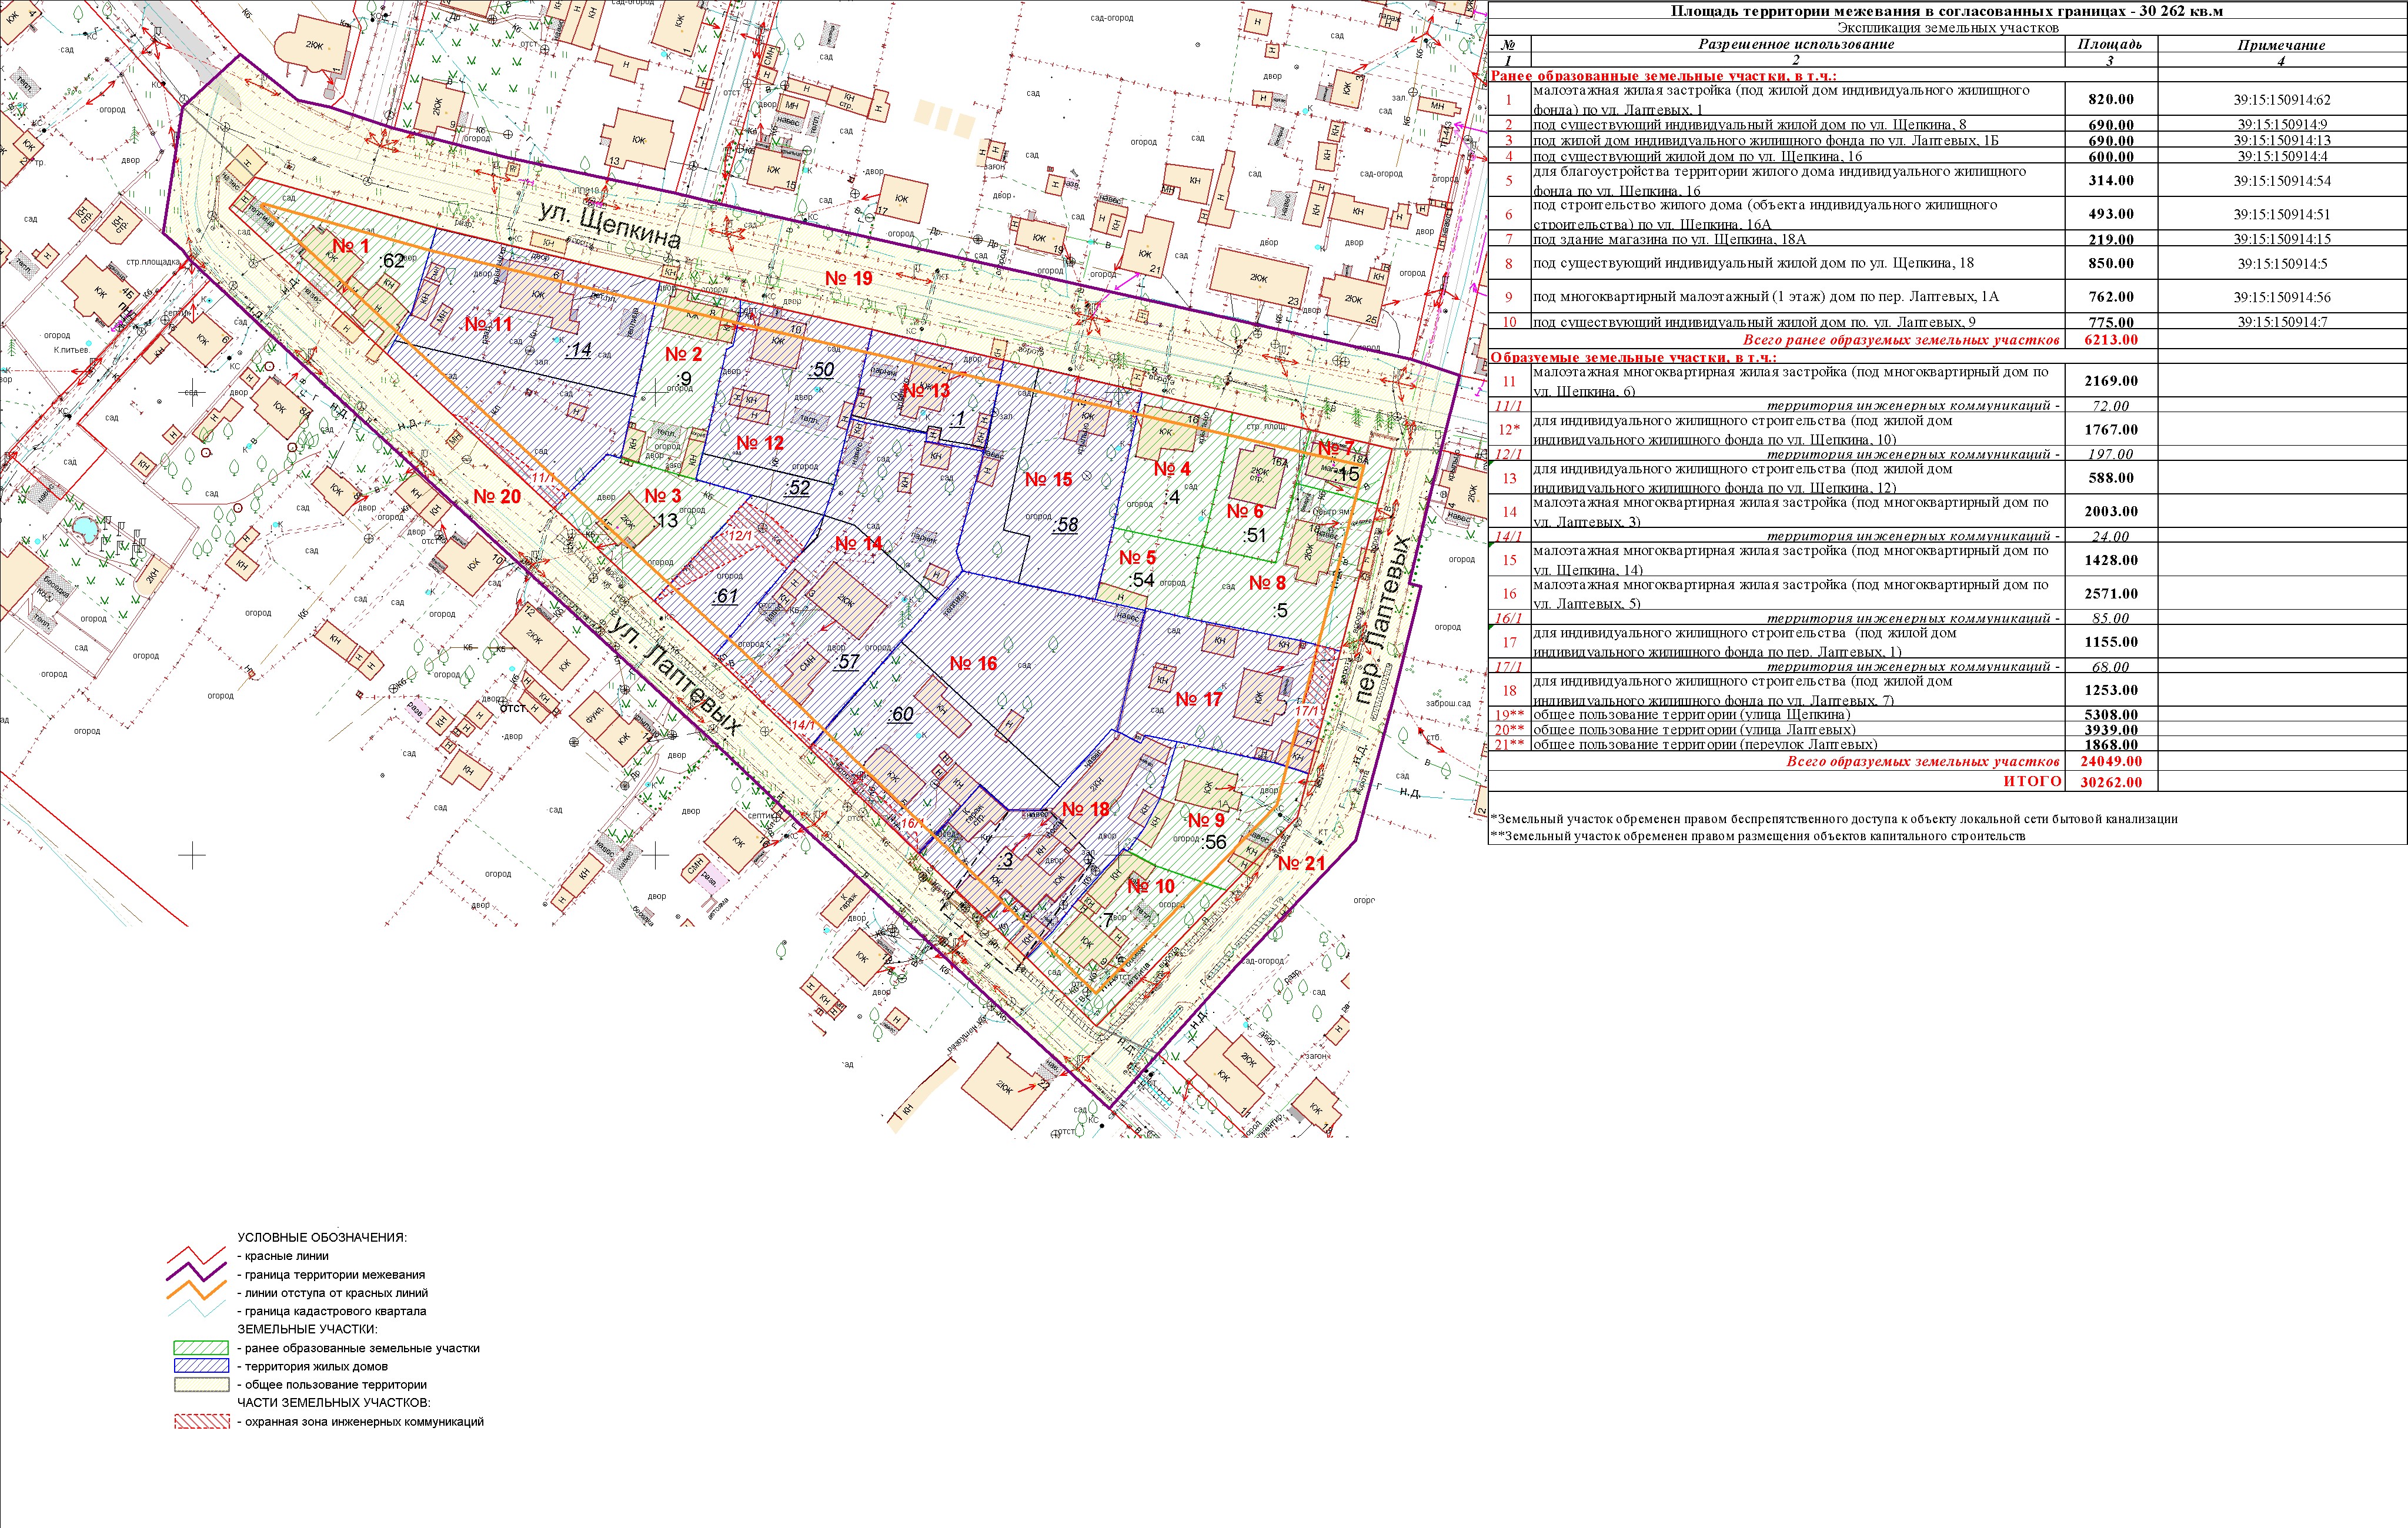Screen dimensions: 2408x1528
Task: Select parcel № 16 label on map
Action: (x=973, y=663)
